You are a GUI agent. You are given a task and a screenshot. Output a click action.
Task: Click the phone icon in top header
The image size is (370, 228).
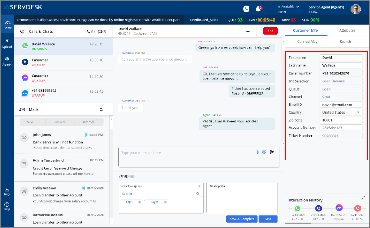(x=246, y=9)
